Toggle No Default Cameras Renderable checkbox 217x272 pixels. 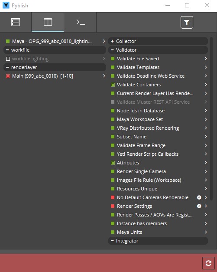pos(113,197)
